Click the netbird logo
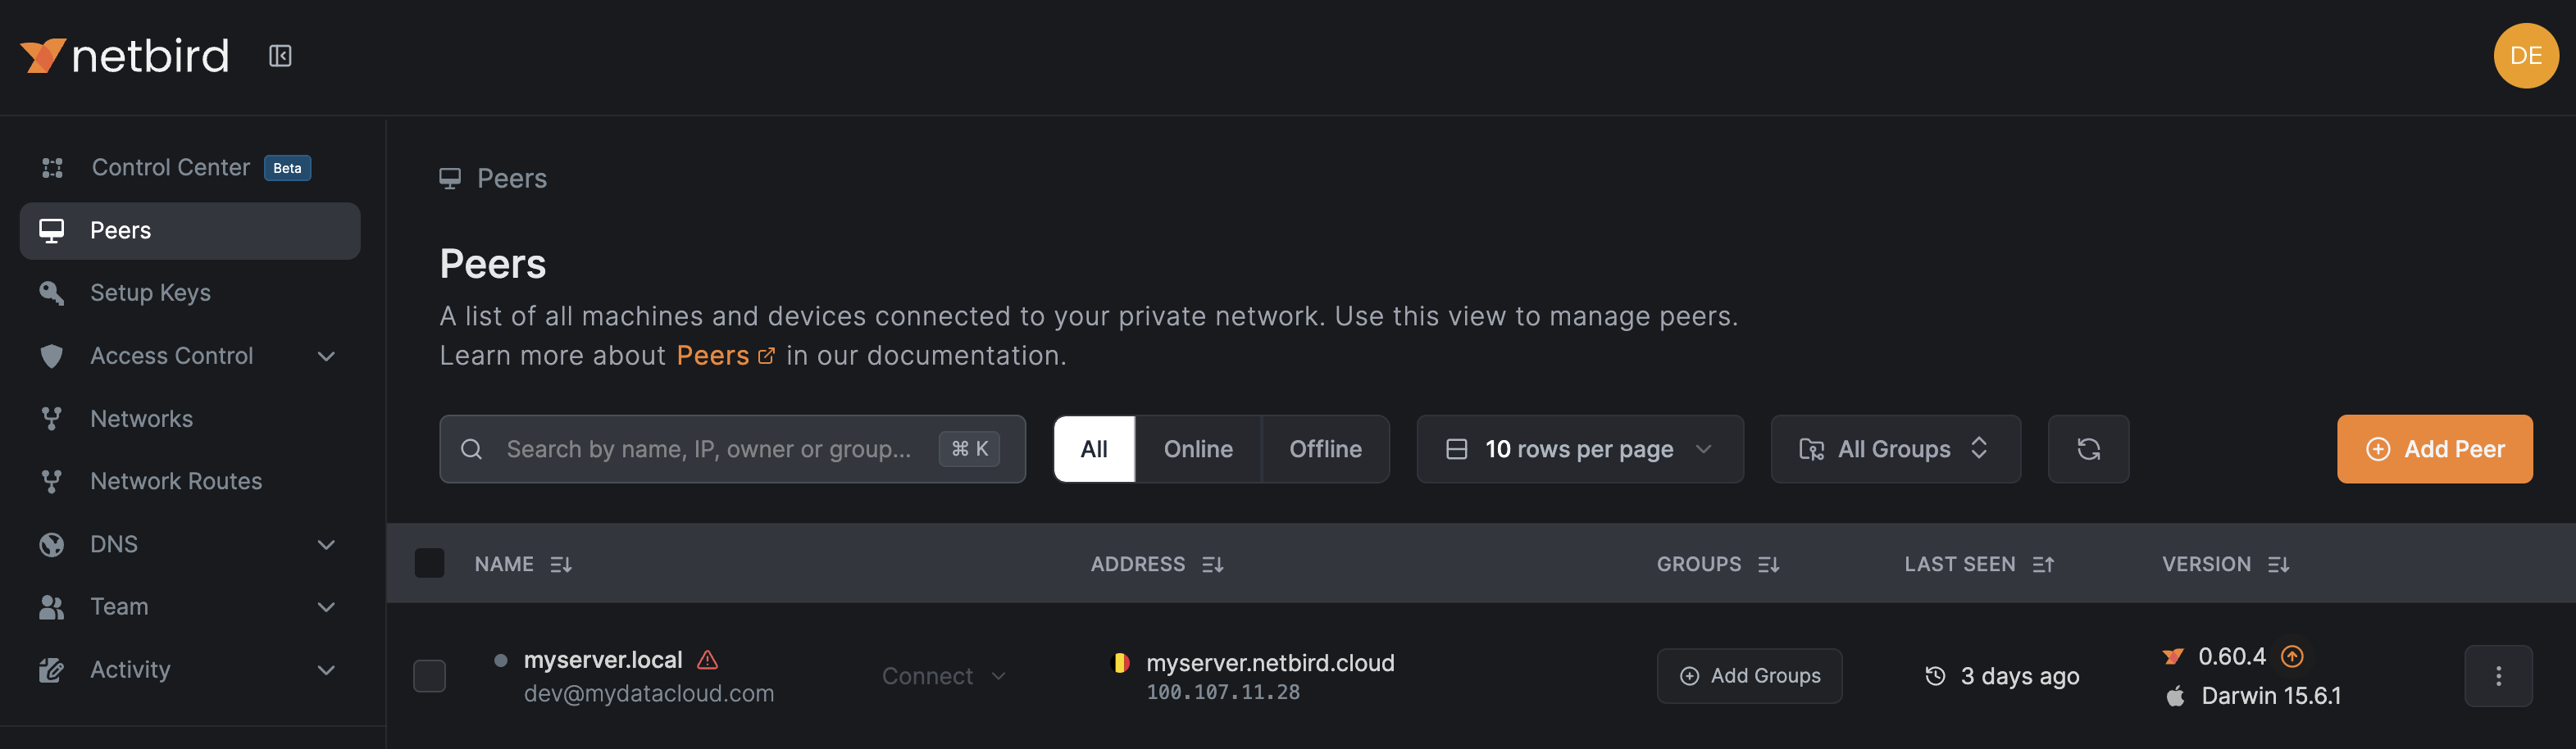 tap(125, 56)
